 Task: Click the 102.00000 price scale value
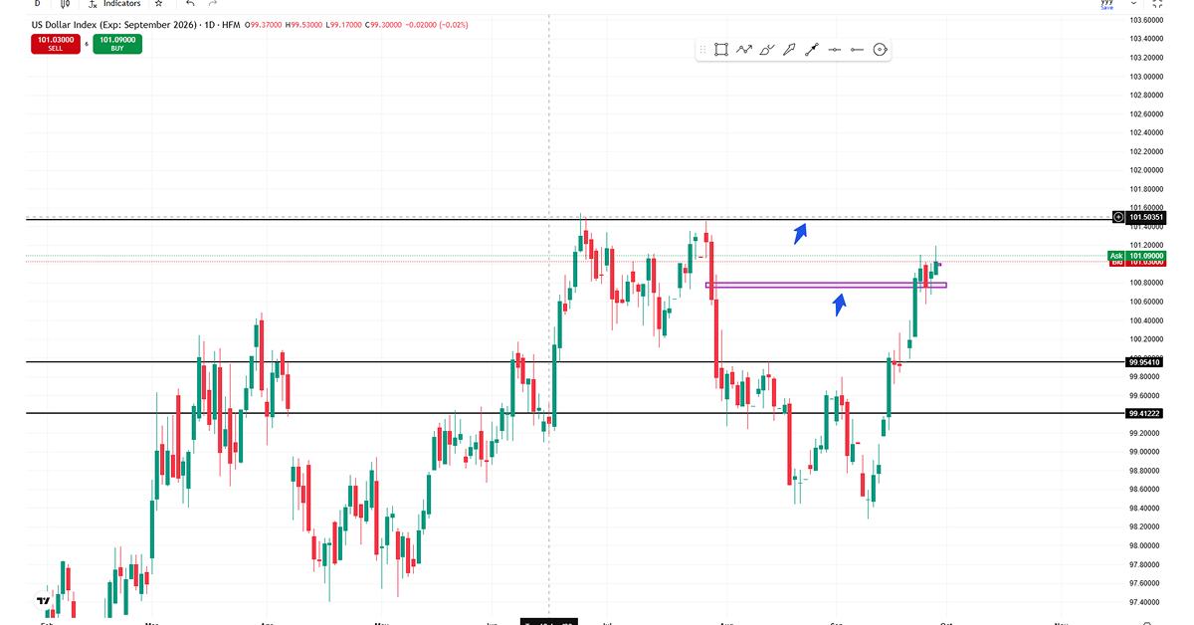coord(1147,170)
